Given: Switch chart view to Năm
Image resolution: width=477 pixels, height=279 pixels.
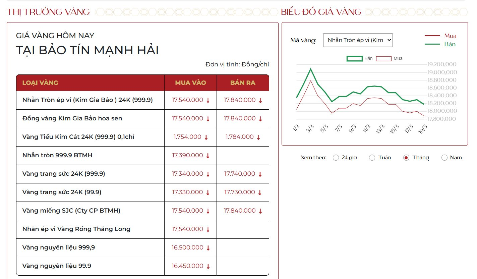Looking at the screenshot, I should (444, 157).
